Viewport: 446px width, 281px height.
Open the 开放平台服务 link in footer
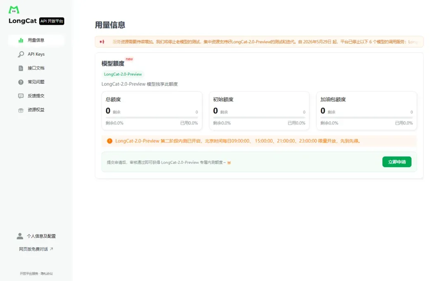pyautogui.click(x=29, y=274)
